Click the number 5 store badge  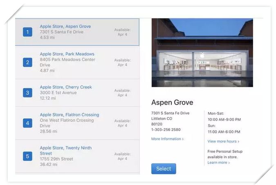pos(27,156)
